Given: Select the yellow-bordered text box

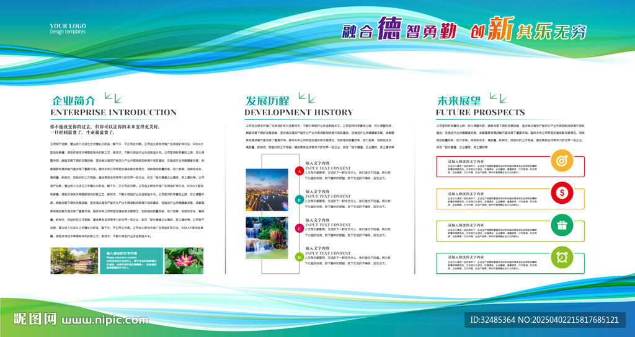Looking at the screenshot, I should click(510, 199).
